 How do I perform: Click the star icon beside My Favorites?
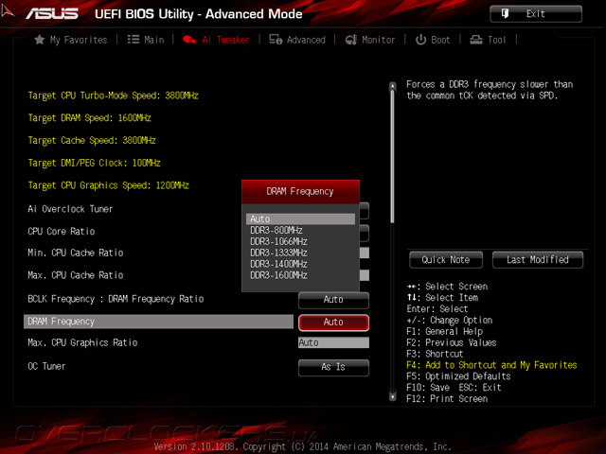(39, 40)
